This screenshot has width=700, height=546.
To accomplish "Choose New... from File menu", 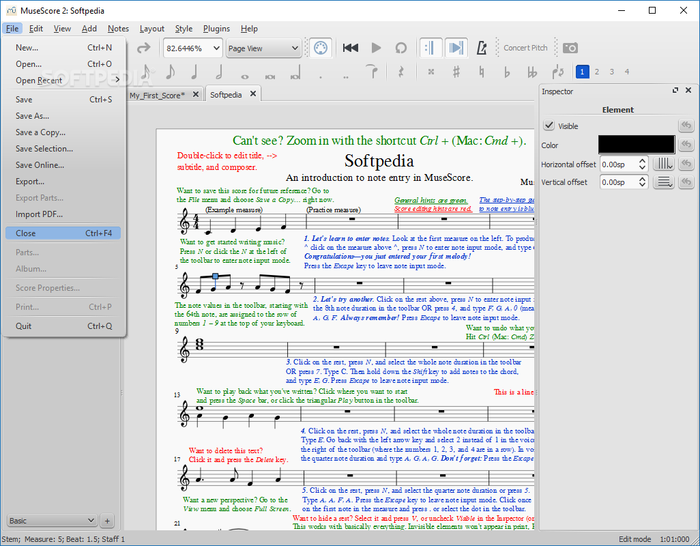I will [63, 47].
